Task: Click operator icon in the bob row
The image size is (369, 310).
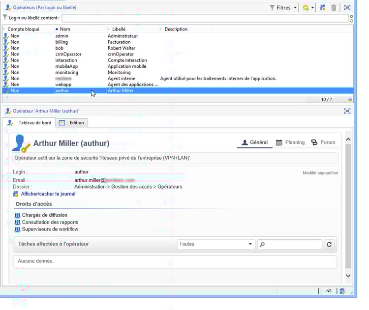Action: coord(6,48)
